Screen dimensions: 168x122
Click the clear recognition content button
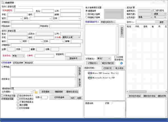tap(108, 63)
